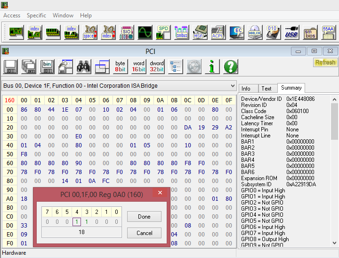Screen dimensions: 339x258
Task: Click the USB information icon
Action: click(291, 32)
